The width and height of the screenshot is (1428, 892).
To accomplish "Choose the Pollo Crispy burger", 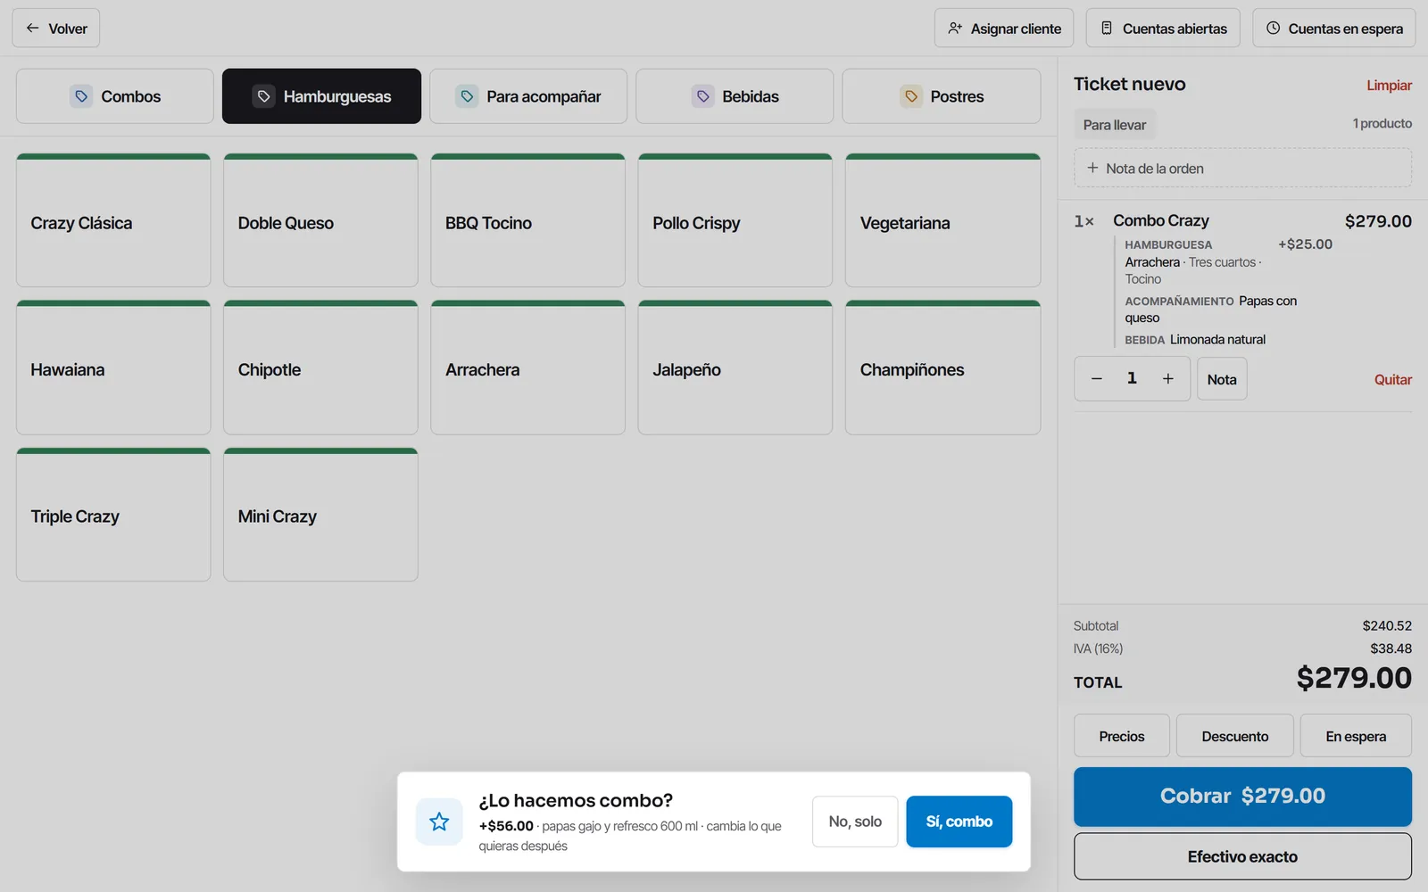I will (x=735, y=220).
